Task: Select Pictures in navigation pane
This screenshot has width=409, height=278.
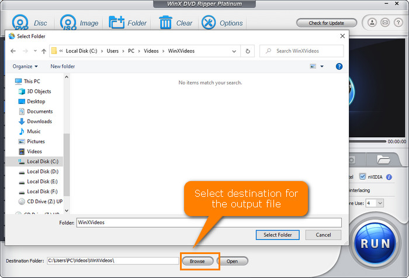Action: 32,141
